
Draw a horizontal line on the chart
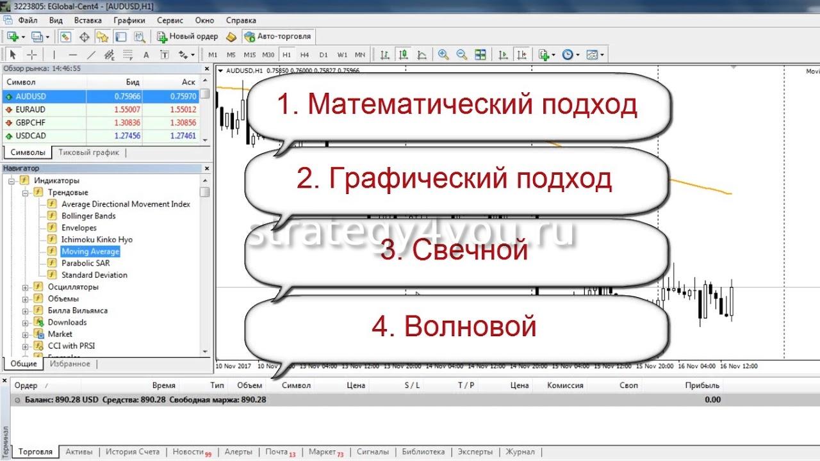(x=72, y=54)
